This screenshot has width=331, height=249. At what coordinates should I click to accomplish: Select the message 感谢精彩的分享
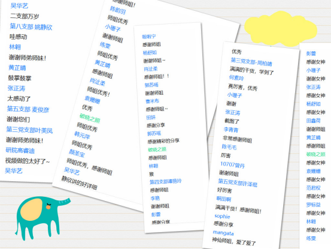[x=163, y=141]
